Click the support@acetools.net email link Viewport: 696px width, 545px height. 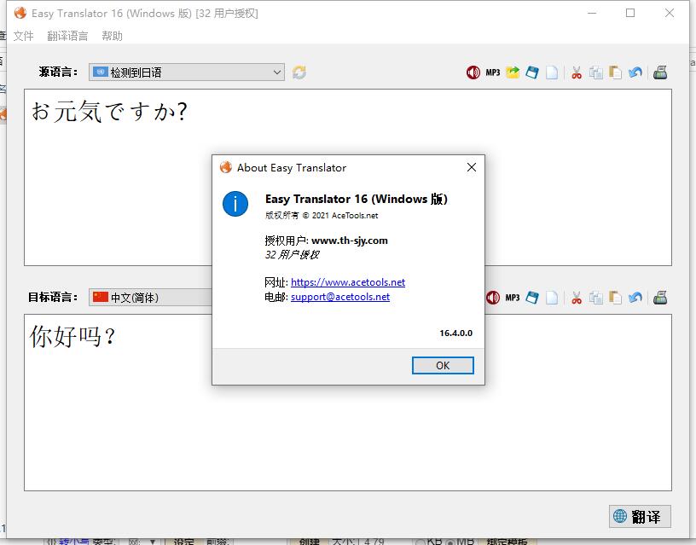340,297
